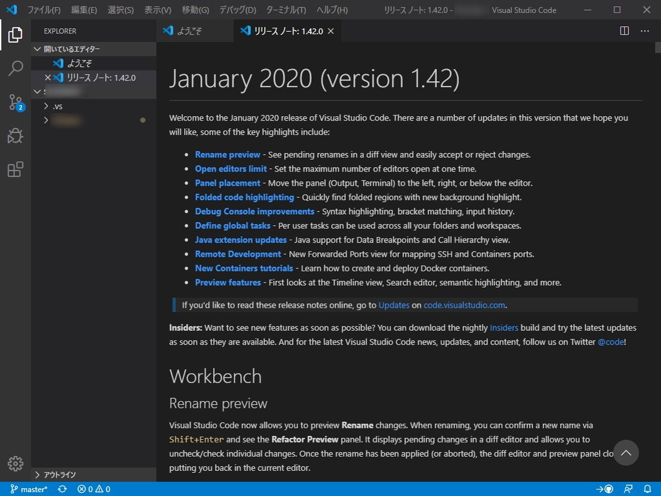The width and height of the screenshot is (661, 496).
Task: Open Problems via errors and warnings count
Action: 94,490
